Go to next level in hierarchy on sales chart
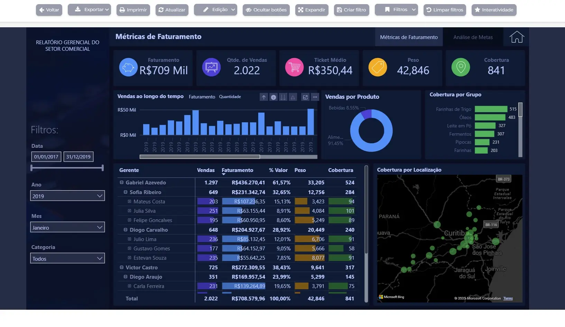 [x=283, y=97]
